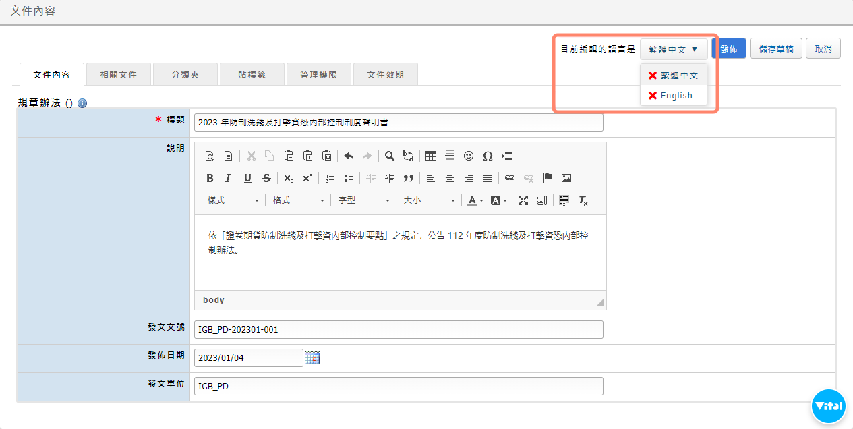Viewport: 853px width, 429px height.
Task: Insert an image via picture icon
Action: [566, 178]
